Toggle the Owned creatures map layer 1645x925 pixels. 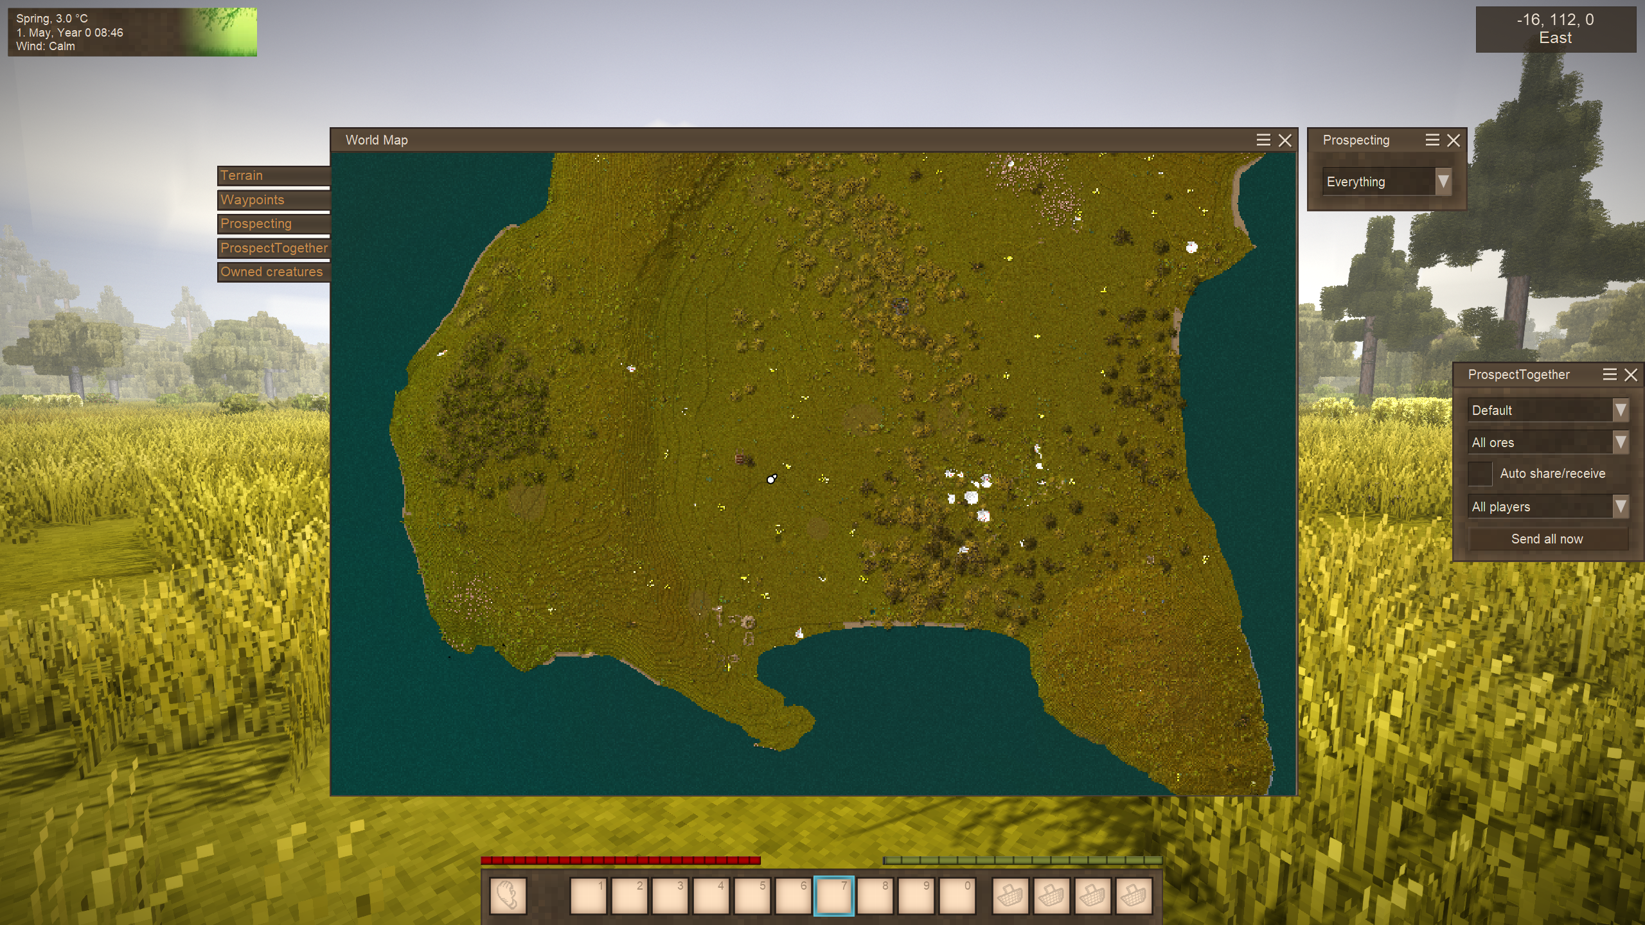point(274,272)
